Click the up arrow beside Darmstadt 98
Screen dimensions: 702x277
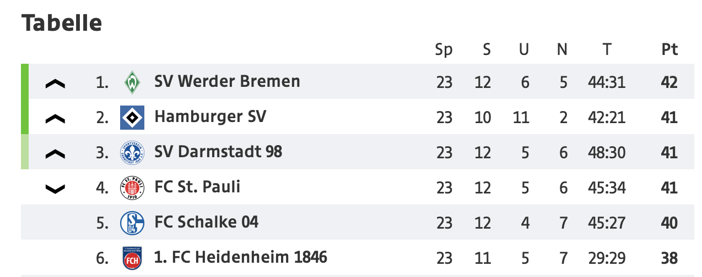pos(55,154)
